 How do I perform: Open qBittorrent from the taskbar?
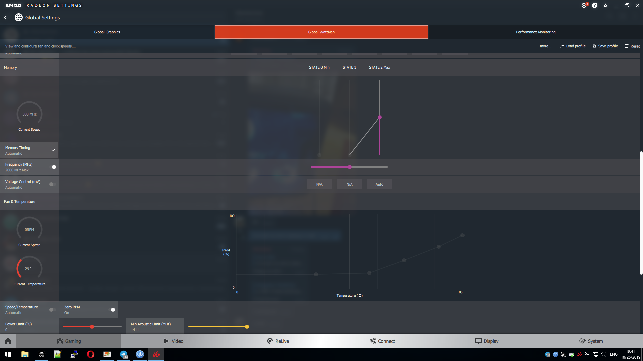point(140,354)
